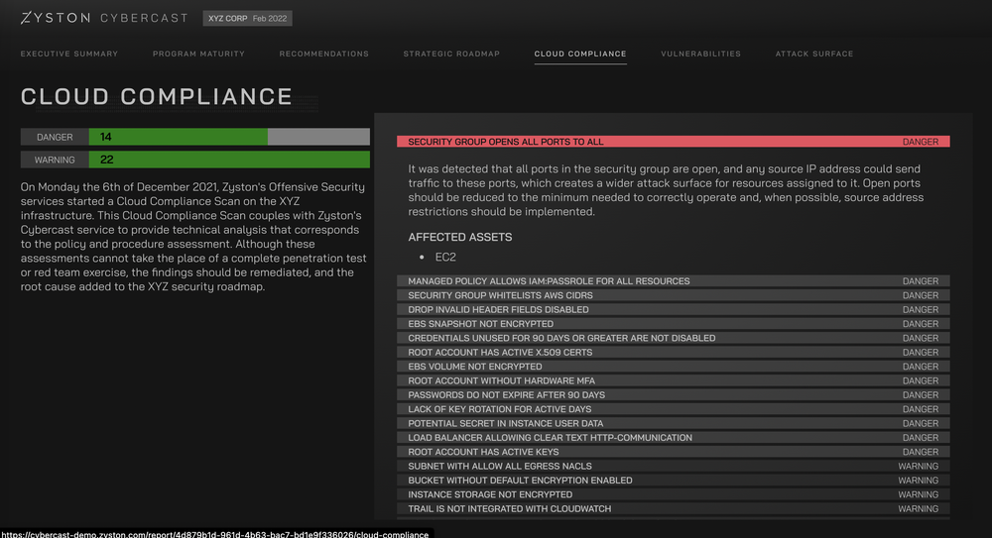992x538 pixels.
Task: Click the XYZ Corp Feb 2022 badge
Action: coord(247,19)
